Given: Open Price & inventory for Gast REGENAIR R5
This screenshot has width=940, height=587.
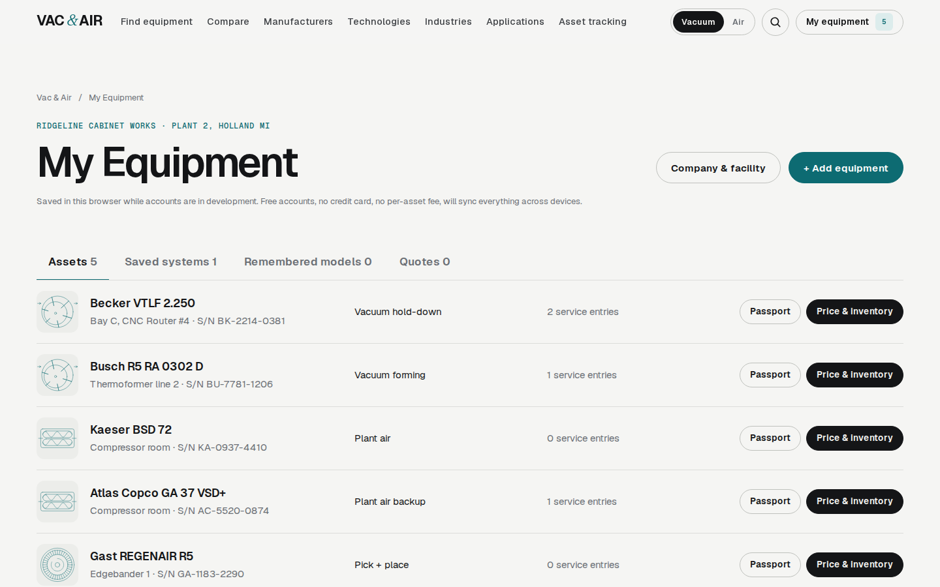Looking at the screenshot, I should tap(854, 565).
